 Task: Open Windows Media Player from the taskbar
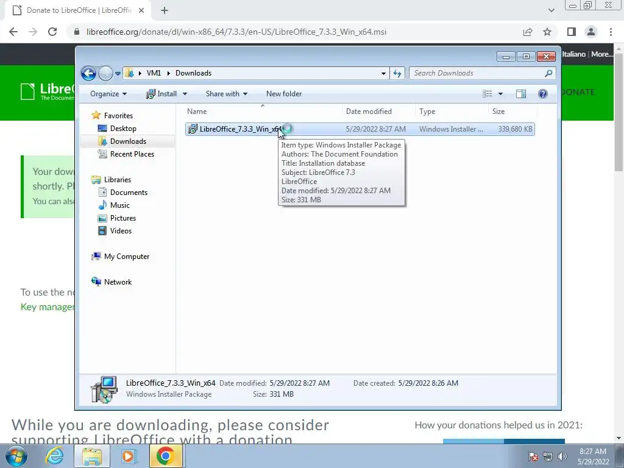[x=128, y=456]
